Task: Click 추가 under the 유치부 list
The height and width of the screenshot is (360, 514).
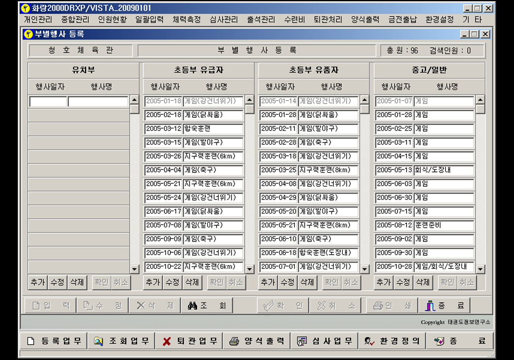Action: click(38, 282)
